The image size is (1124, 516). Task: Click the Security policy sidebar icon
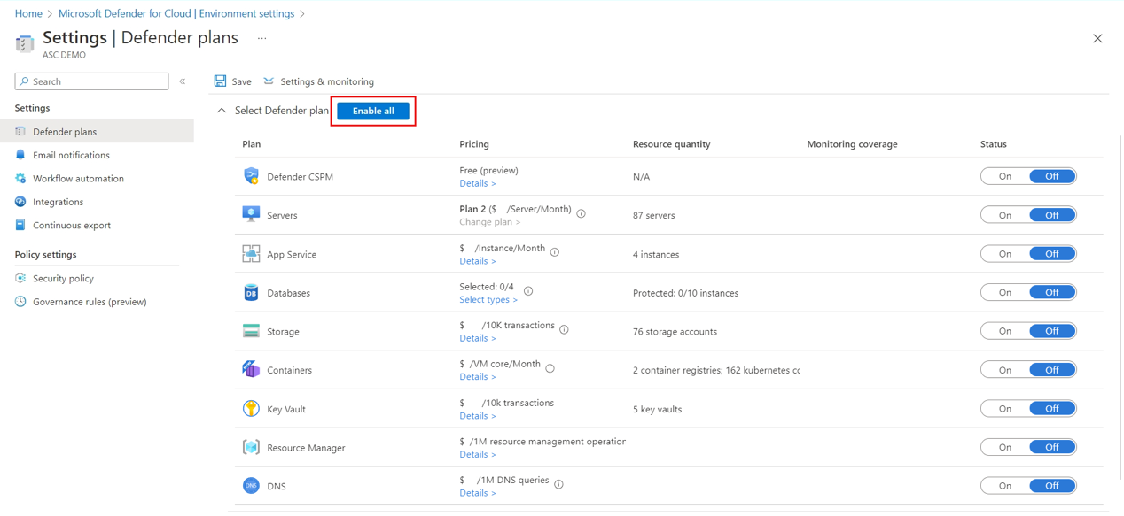pos(20,278)
